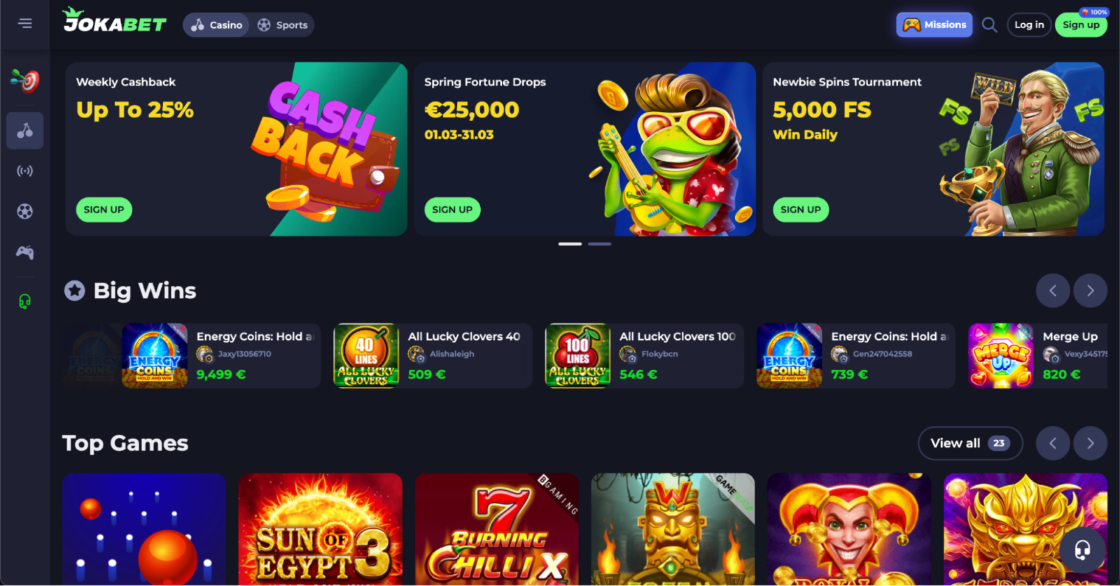Click the Log in button
The height and width of the screenshot is (586, 1120).
[x=1029, y=25]
